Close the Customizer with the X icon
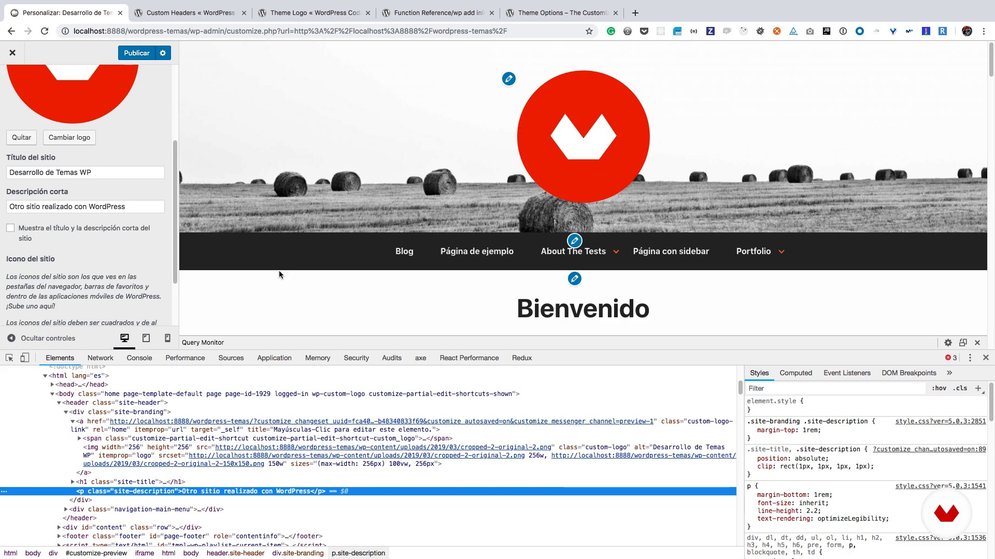 coord(12,53)
